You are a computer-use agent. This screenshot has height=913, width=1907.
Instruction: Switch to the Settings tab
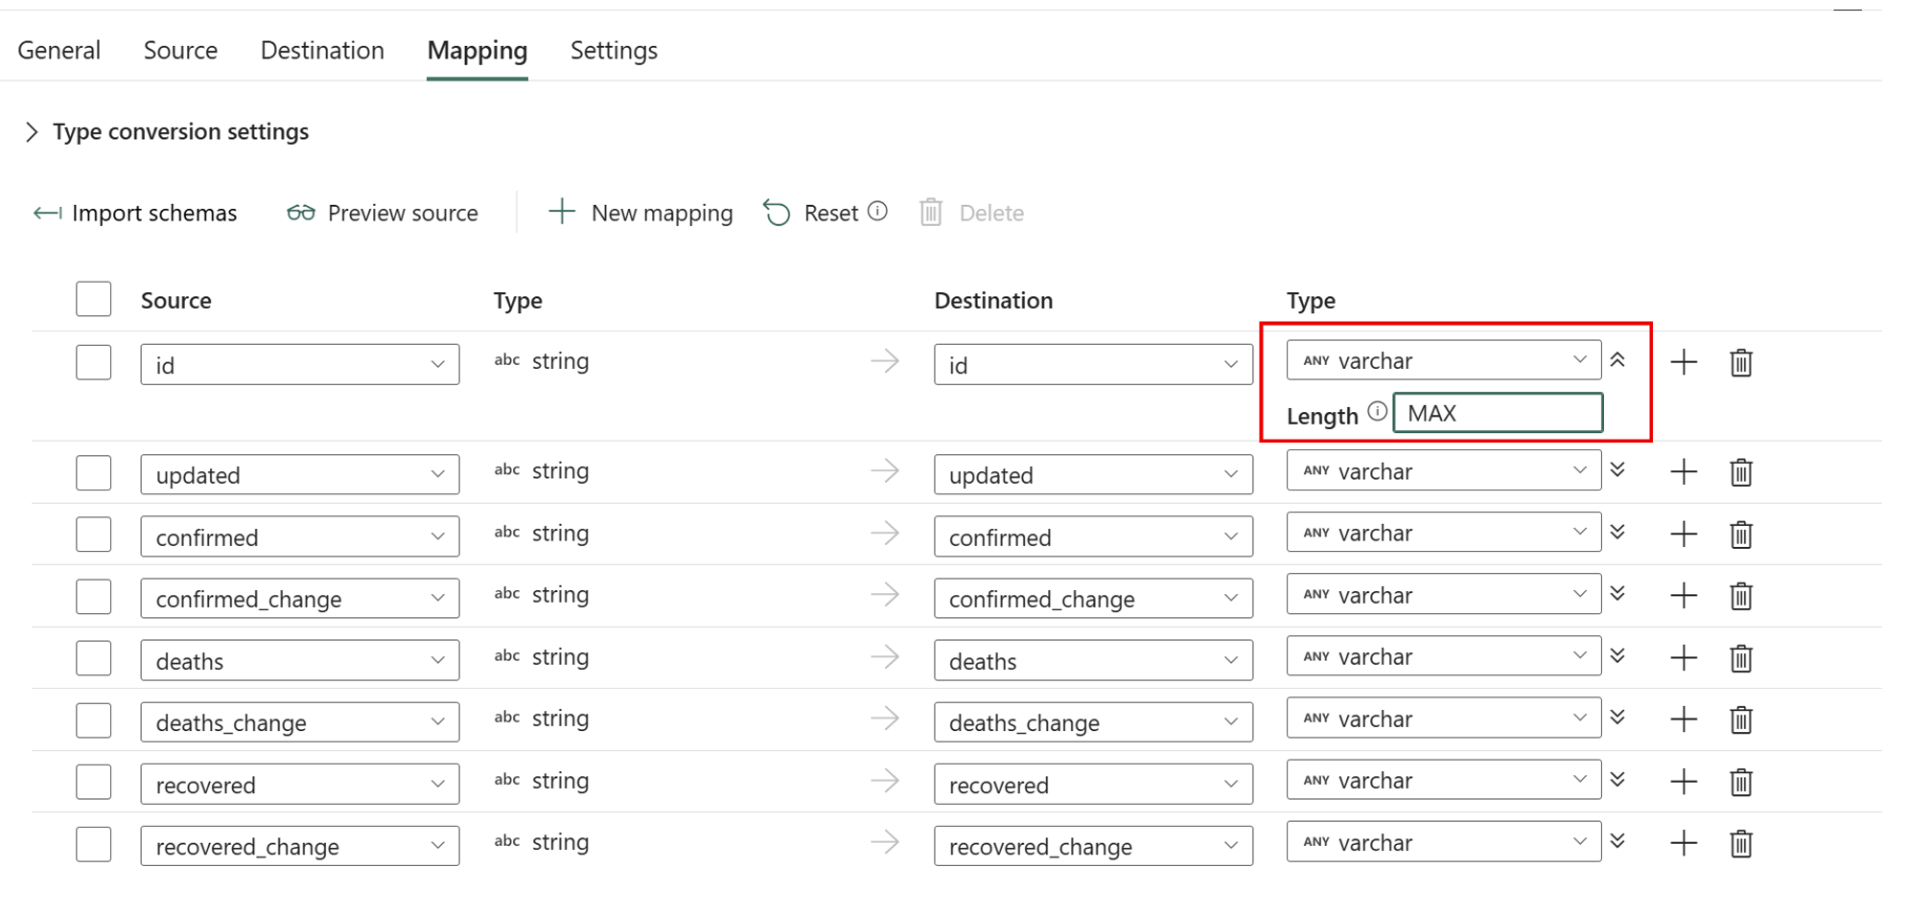613,50
